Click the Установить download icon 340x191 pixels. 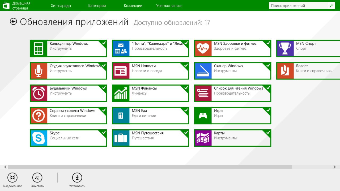[77, 177]
